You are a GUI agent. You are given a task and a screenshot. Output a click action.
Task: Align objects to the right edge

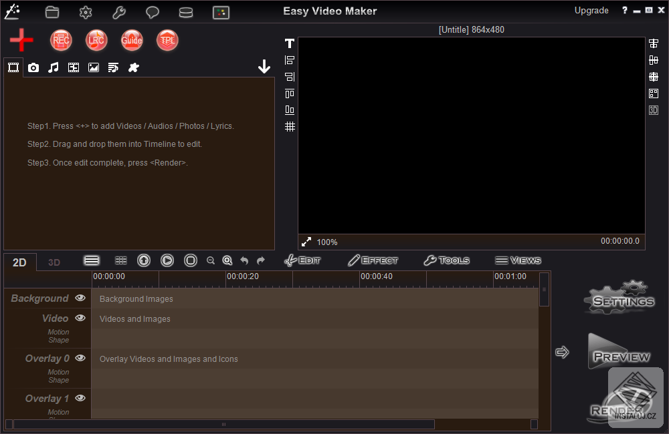pos(290,77)
